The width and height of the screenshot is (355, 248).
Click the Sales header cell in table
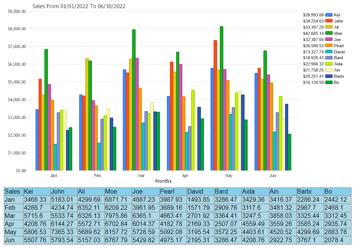13,191
